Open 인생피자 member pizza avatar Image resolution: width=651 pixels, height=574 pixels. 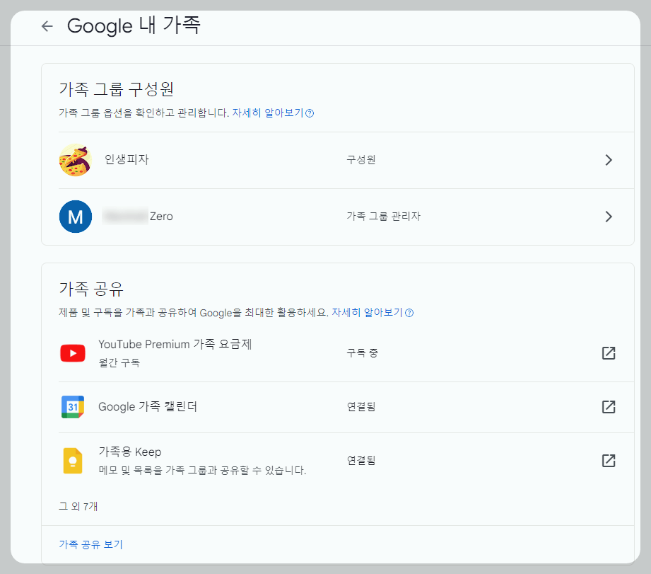pyautogui.click(x=75, y=160)
